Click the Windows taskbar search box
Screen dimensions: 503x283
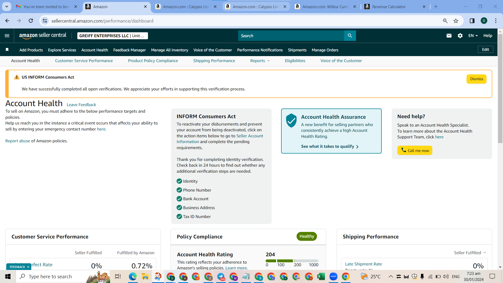click(63, 276)
